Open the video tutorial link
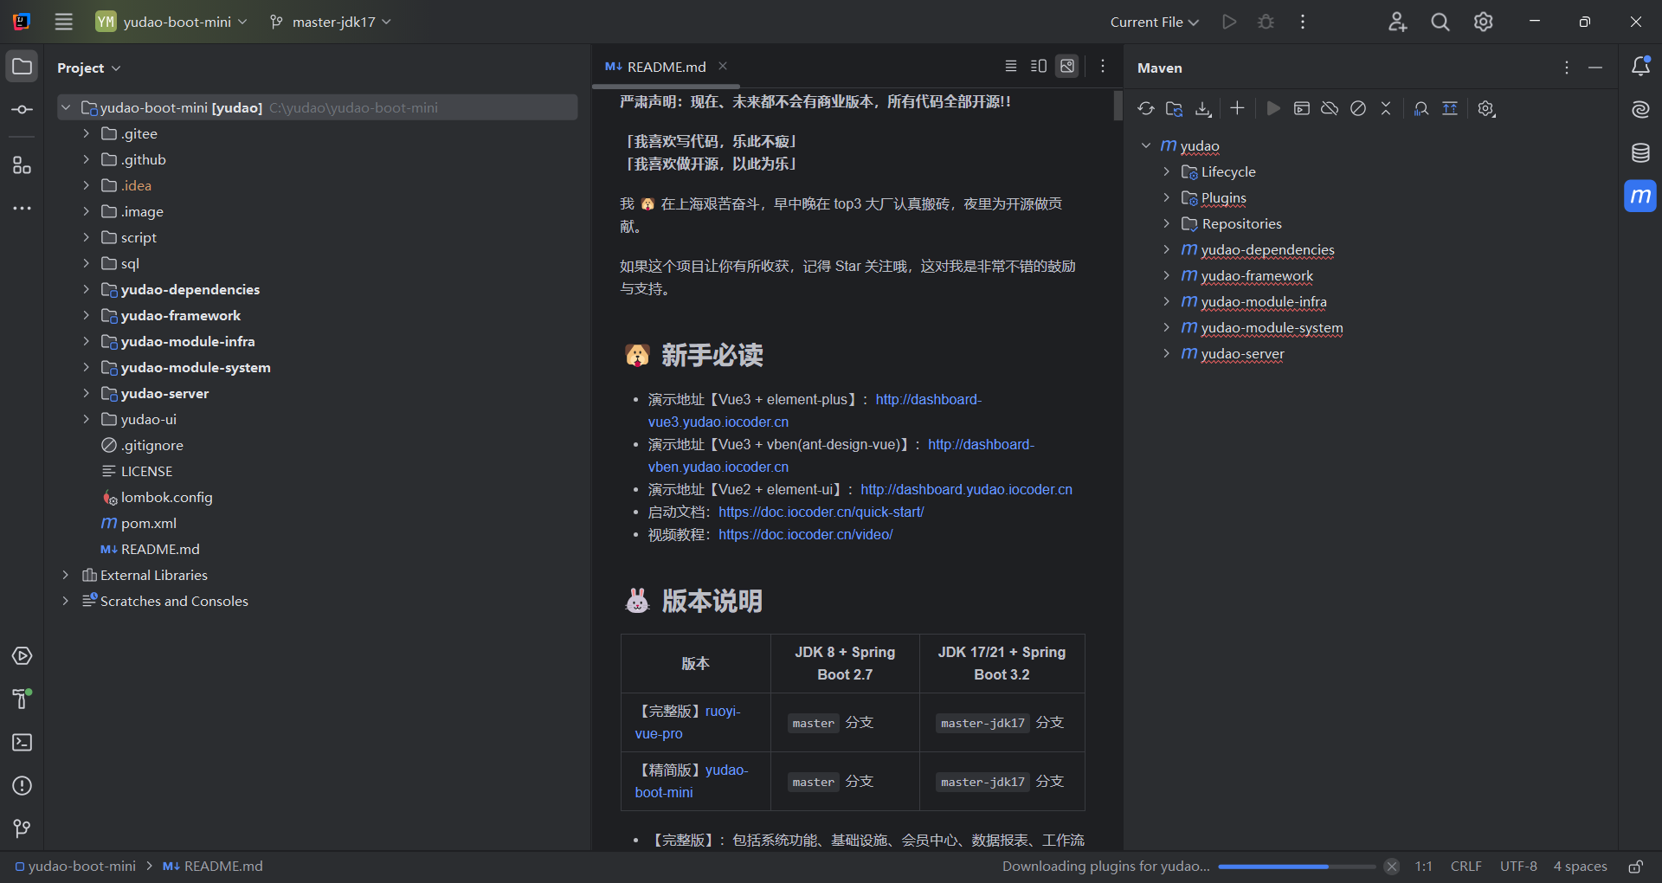The image size is (1662, 883). coord(806,535)
